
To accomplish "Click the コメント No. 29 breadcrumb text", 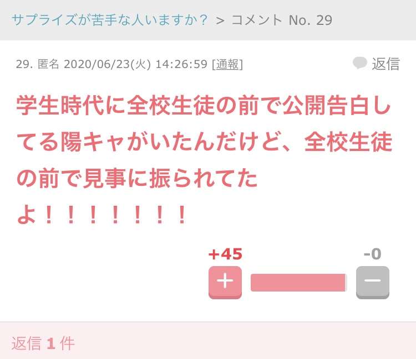I will [282, 20].
